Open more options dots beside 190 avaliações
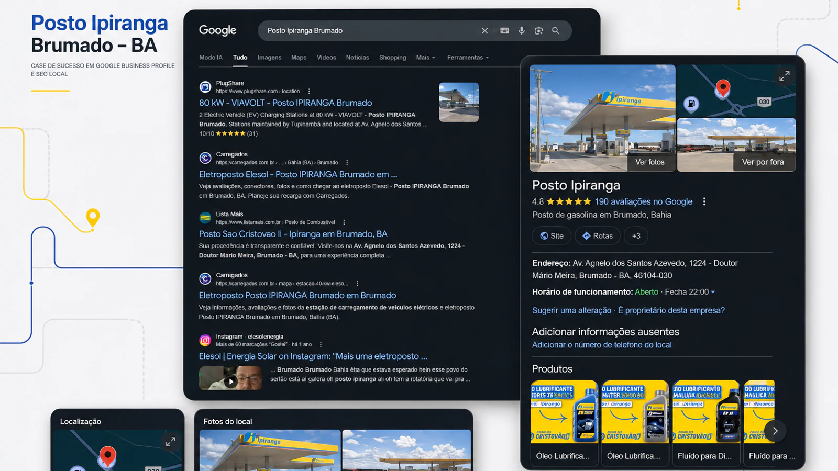 [x=704, y=201]
